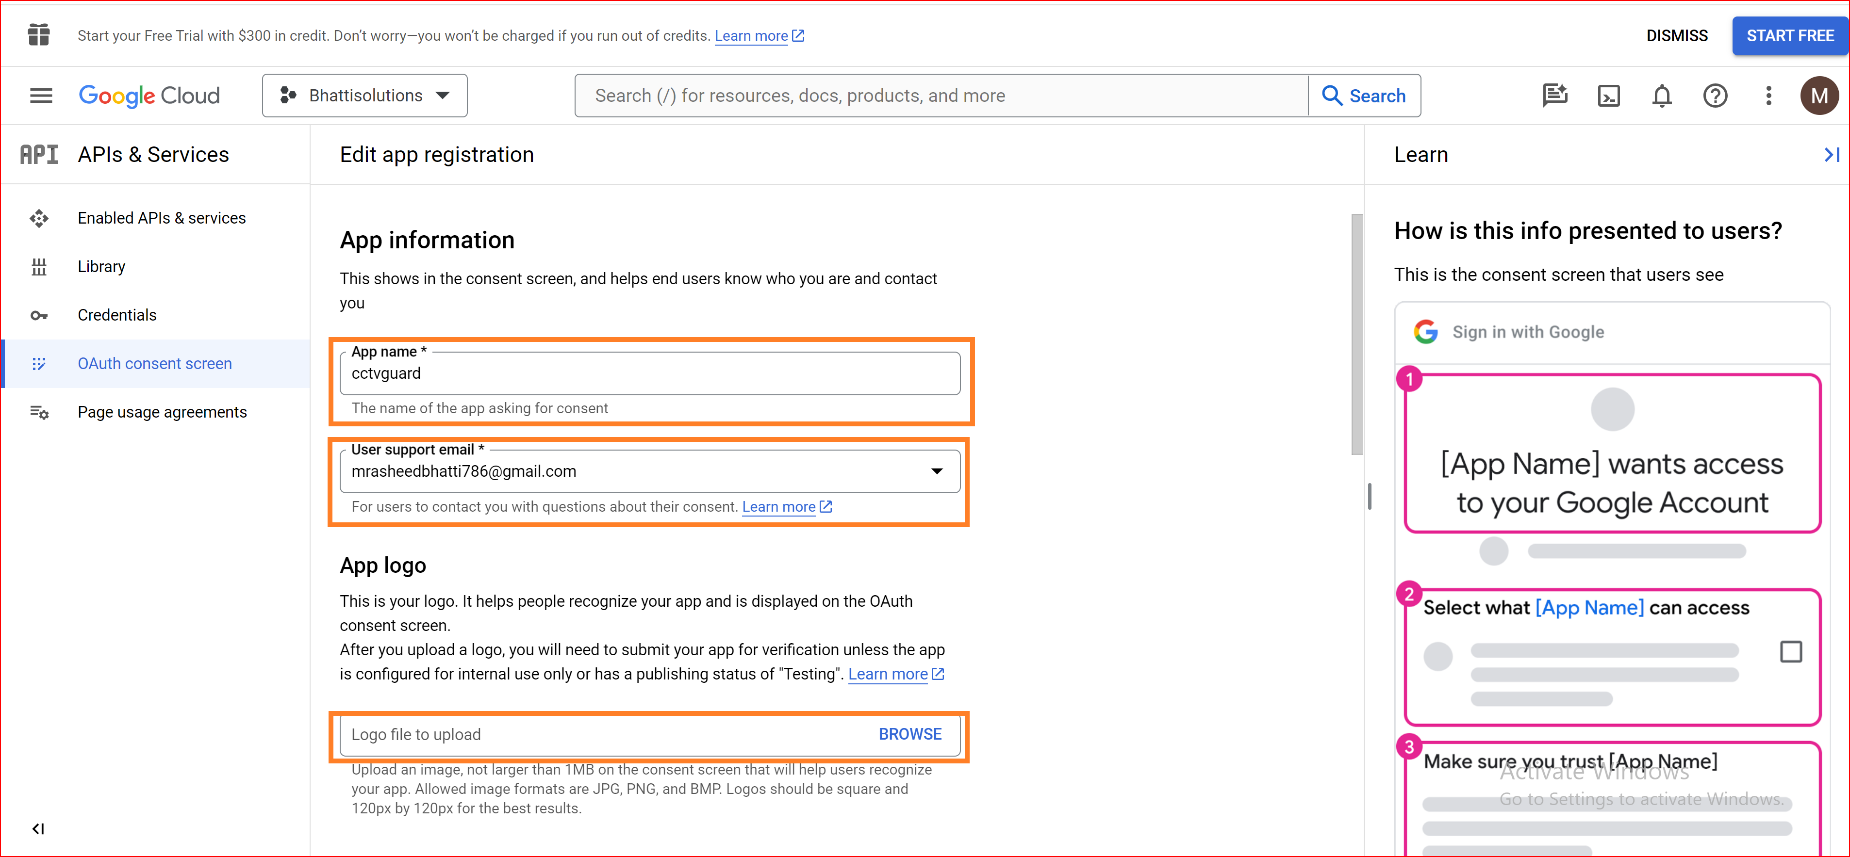Focus the resource search bar

click(941, 96)
